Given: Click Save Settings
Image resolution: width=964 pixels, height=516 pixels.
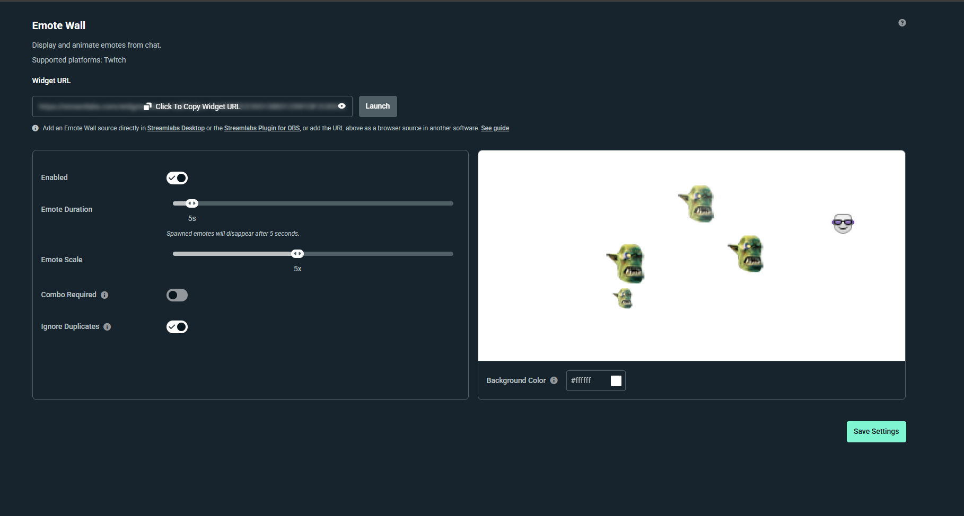Looking at the screenshot, I should [x=876, y=431].
